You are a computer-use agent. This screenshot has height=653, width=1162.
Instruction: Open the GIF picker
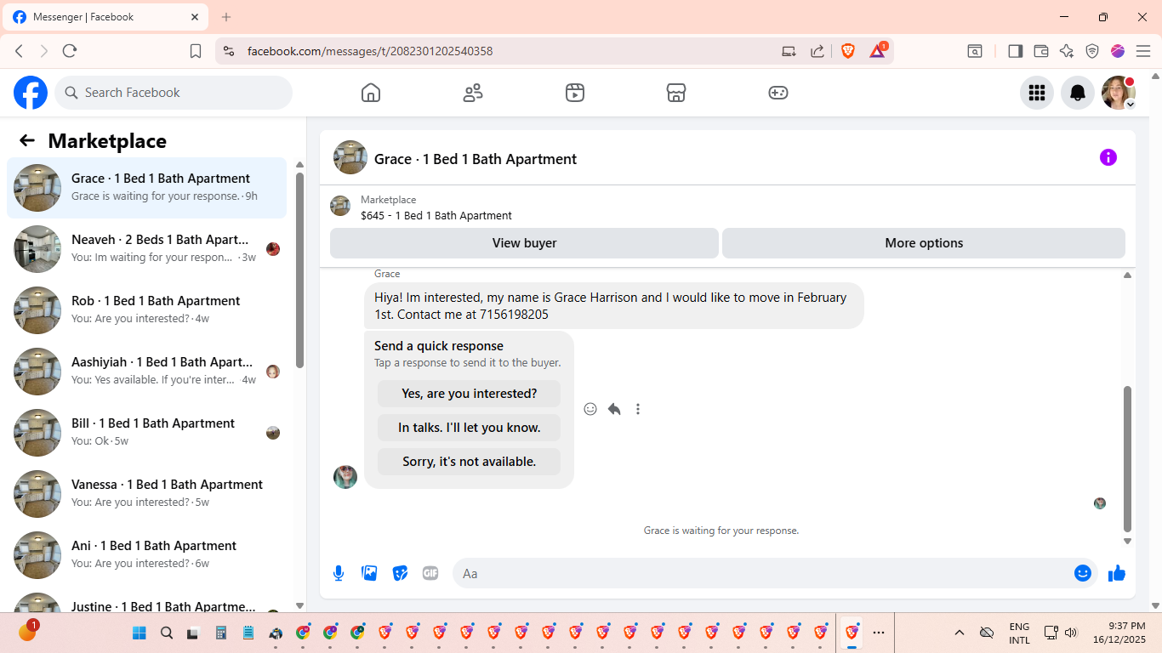click(430, 573)
